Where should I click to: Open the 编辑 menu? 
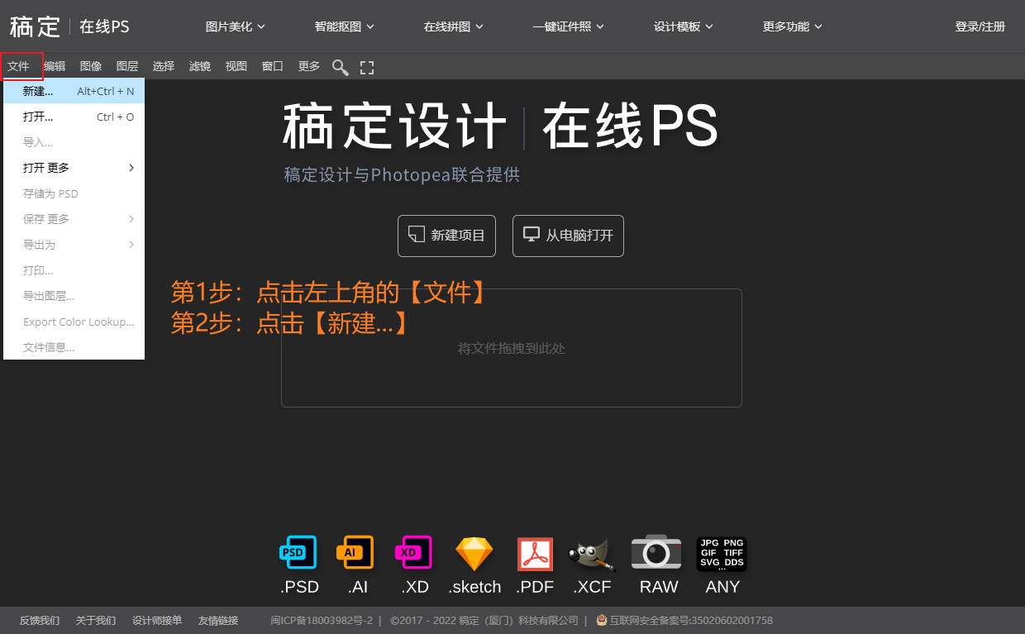55,66
